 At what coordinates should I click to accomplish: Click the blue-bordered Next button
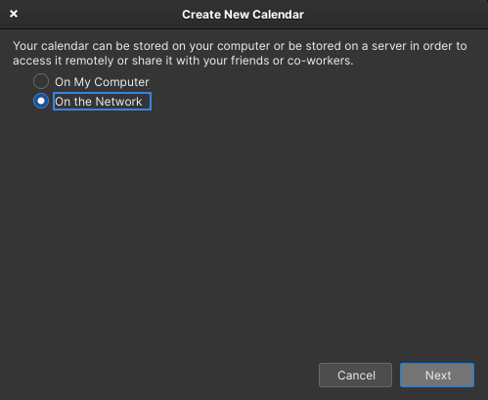(x=437, y=375)
